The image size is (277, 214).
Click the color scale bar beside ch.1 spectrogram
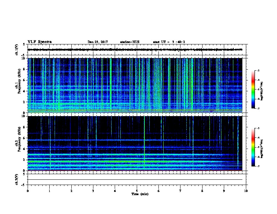pyautogui.click(x=253, y=90)
